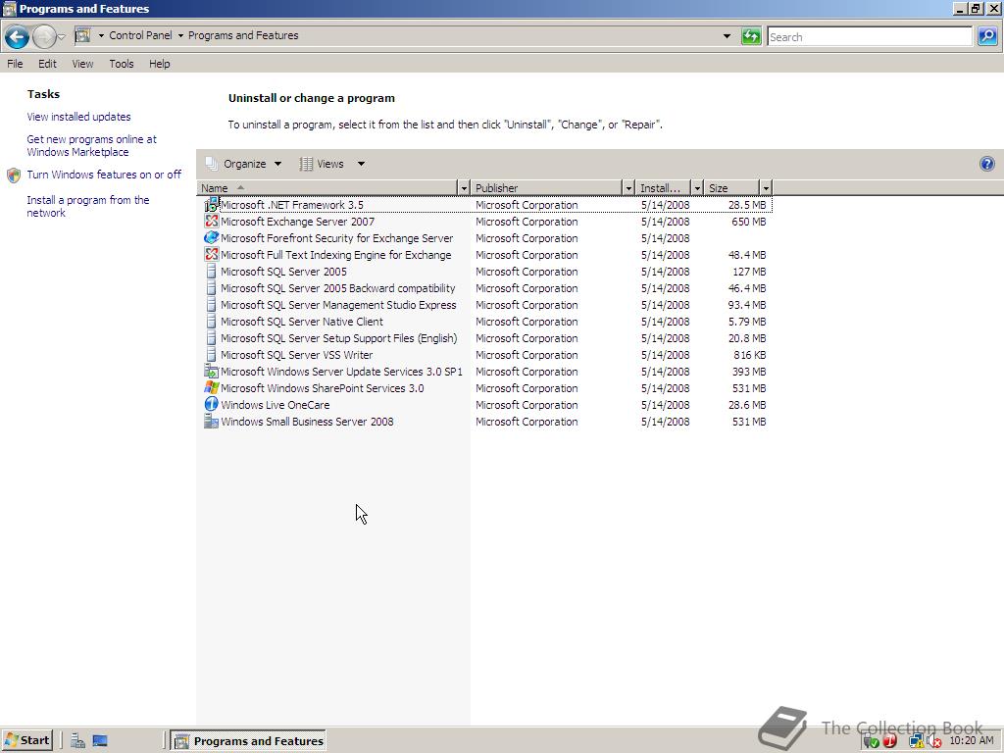Open the Organize dropdown
The width and height of the screenshot is (1004, 753).
pos(244,164)
